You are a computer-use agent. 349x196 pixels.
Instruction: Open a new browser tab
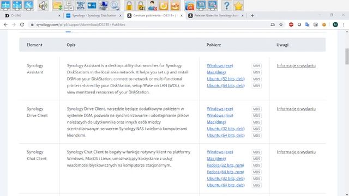point(252,16)
